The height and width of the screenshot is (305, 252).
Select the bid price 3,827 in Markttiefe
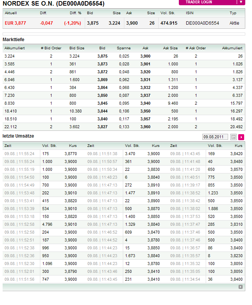point(102,127)
